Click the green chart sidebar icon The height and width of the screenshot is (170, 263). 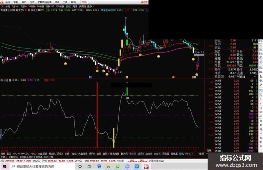click(261, 95)
